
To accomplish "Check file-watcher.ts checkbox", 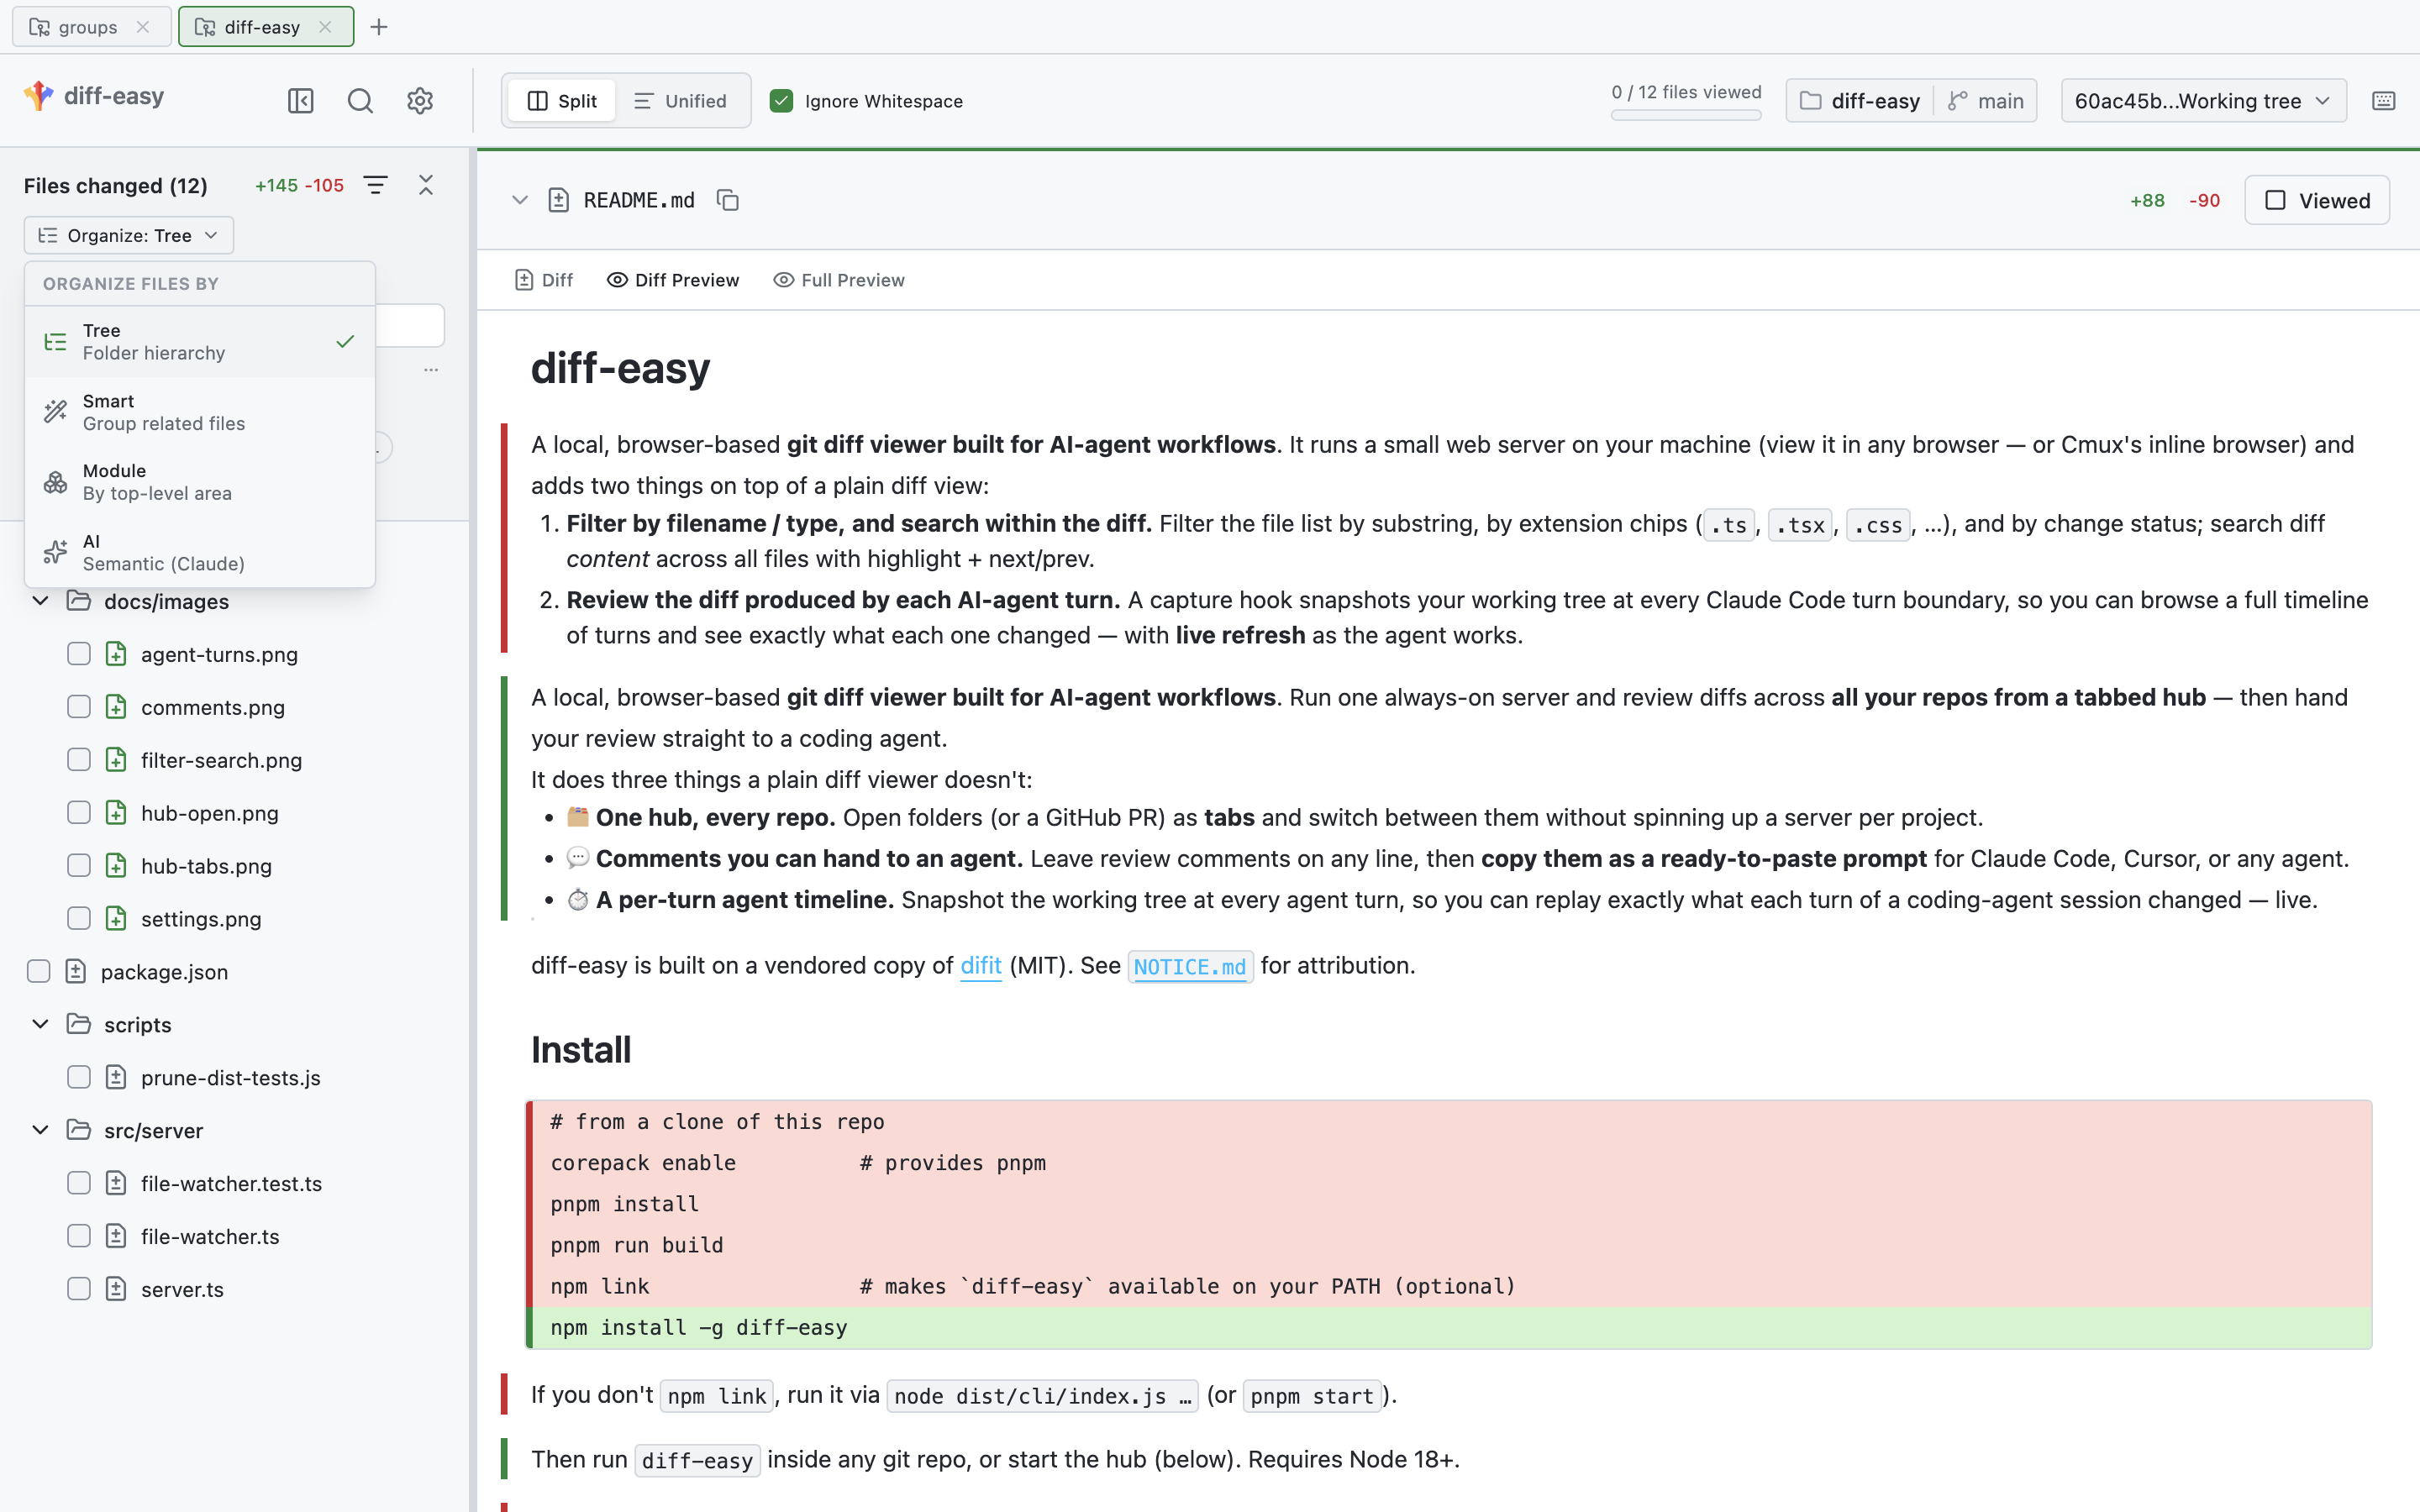I will point(79,1236).
